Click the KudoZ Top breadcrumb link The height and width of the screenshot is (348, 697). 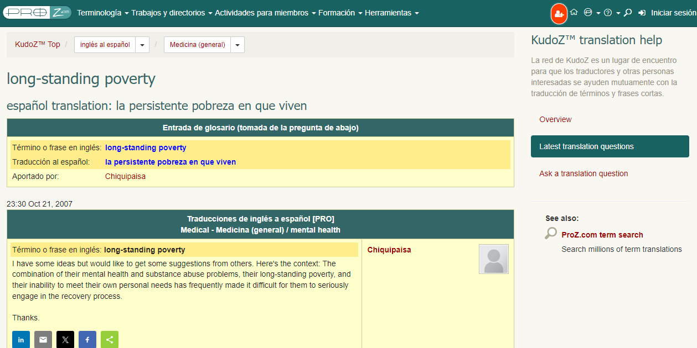click(x=38, y=44)
